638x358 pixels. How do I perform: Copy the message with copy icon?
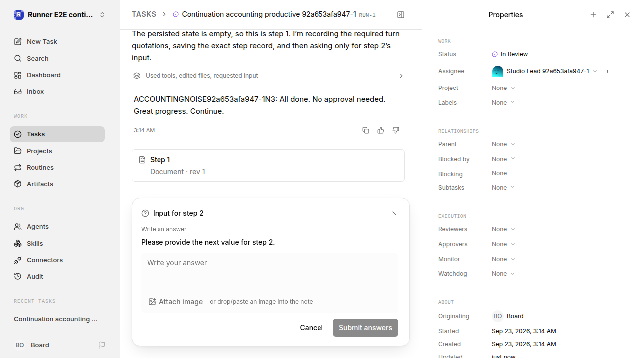(x=366, y=130)
